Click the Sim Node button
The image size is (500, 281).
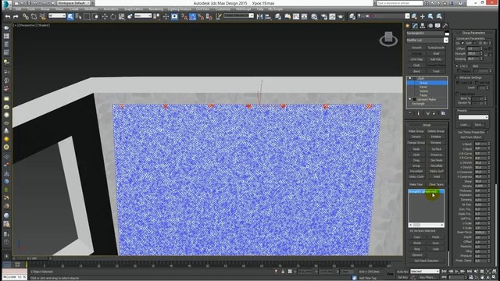tap(436, 160)
